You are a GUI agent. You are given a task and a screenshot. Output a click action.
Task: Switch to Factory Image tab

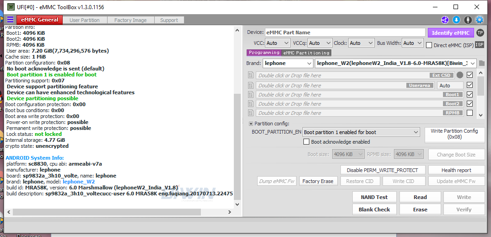[130, 20]
